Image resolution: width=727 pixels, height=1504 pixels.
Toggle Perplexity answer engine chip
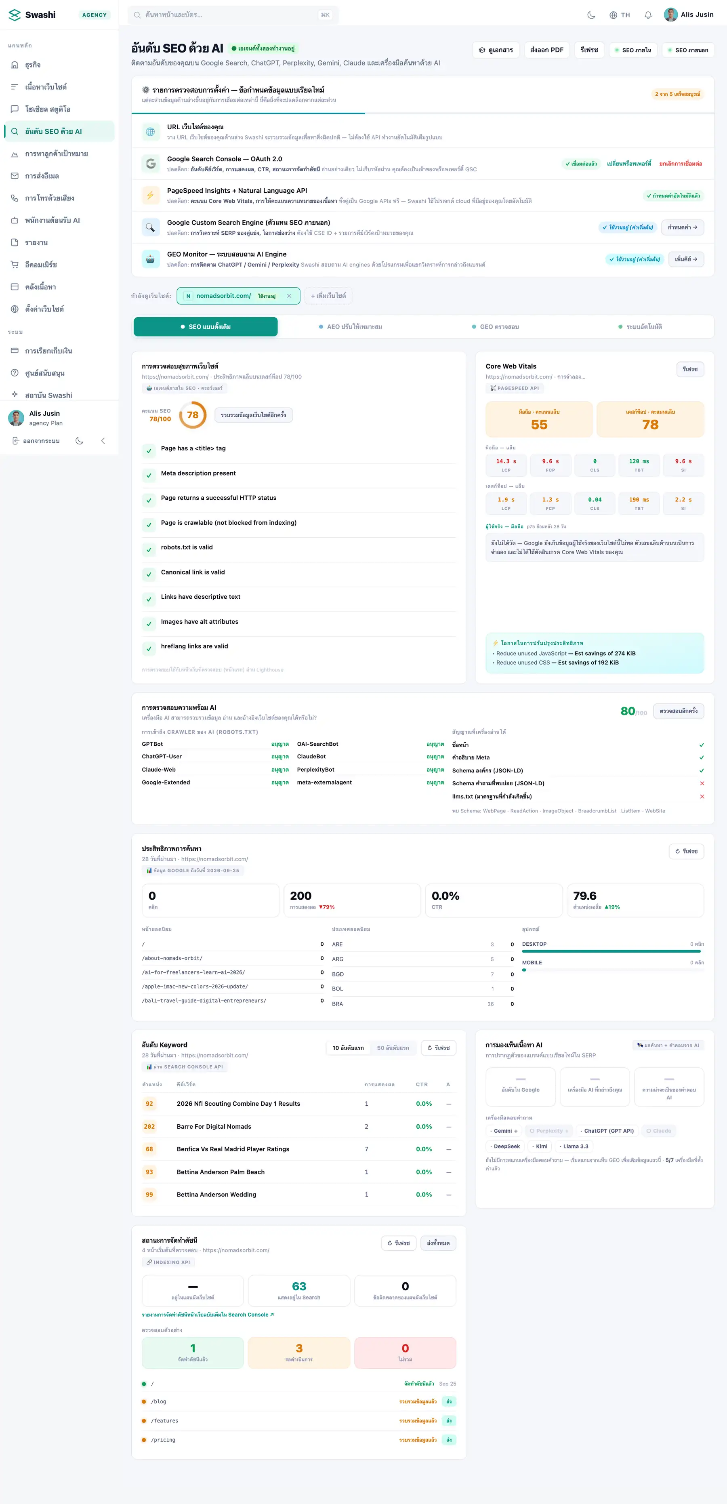549,1131
